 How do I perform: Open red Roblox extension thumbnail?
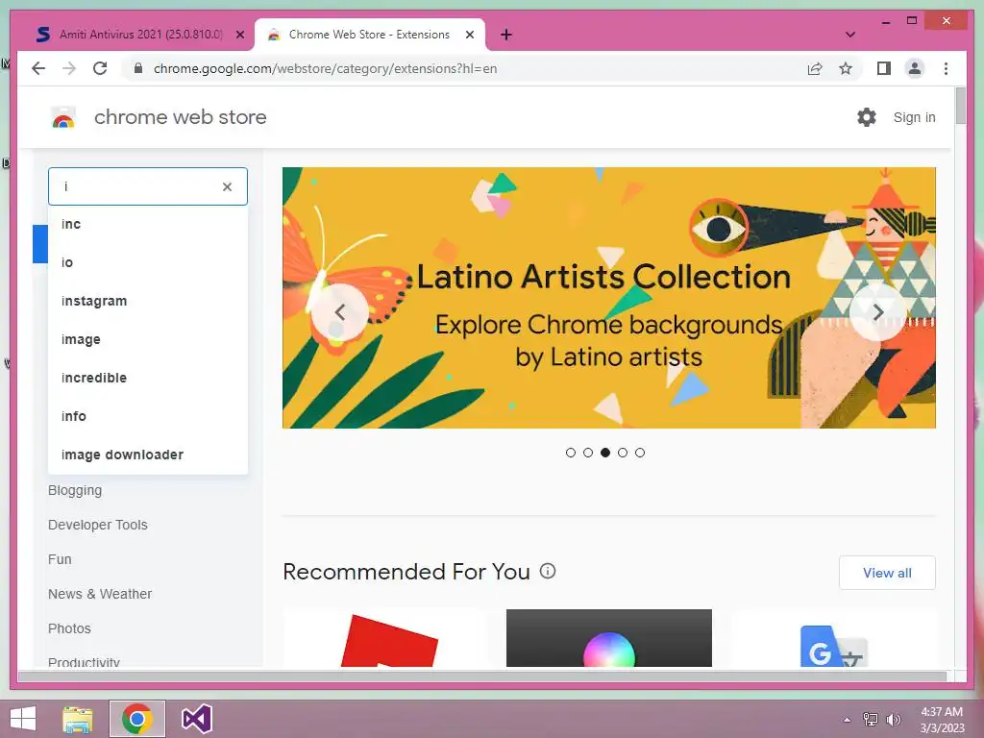(384, 638)
